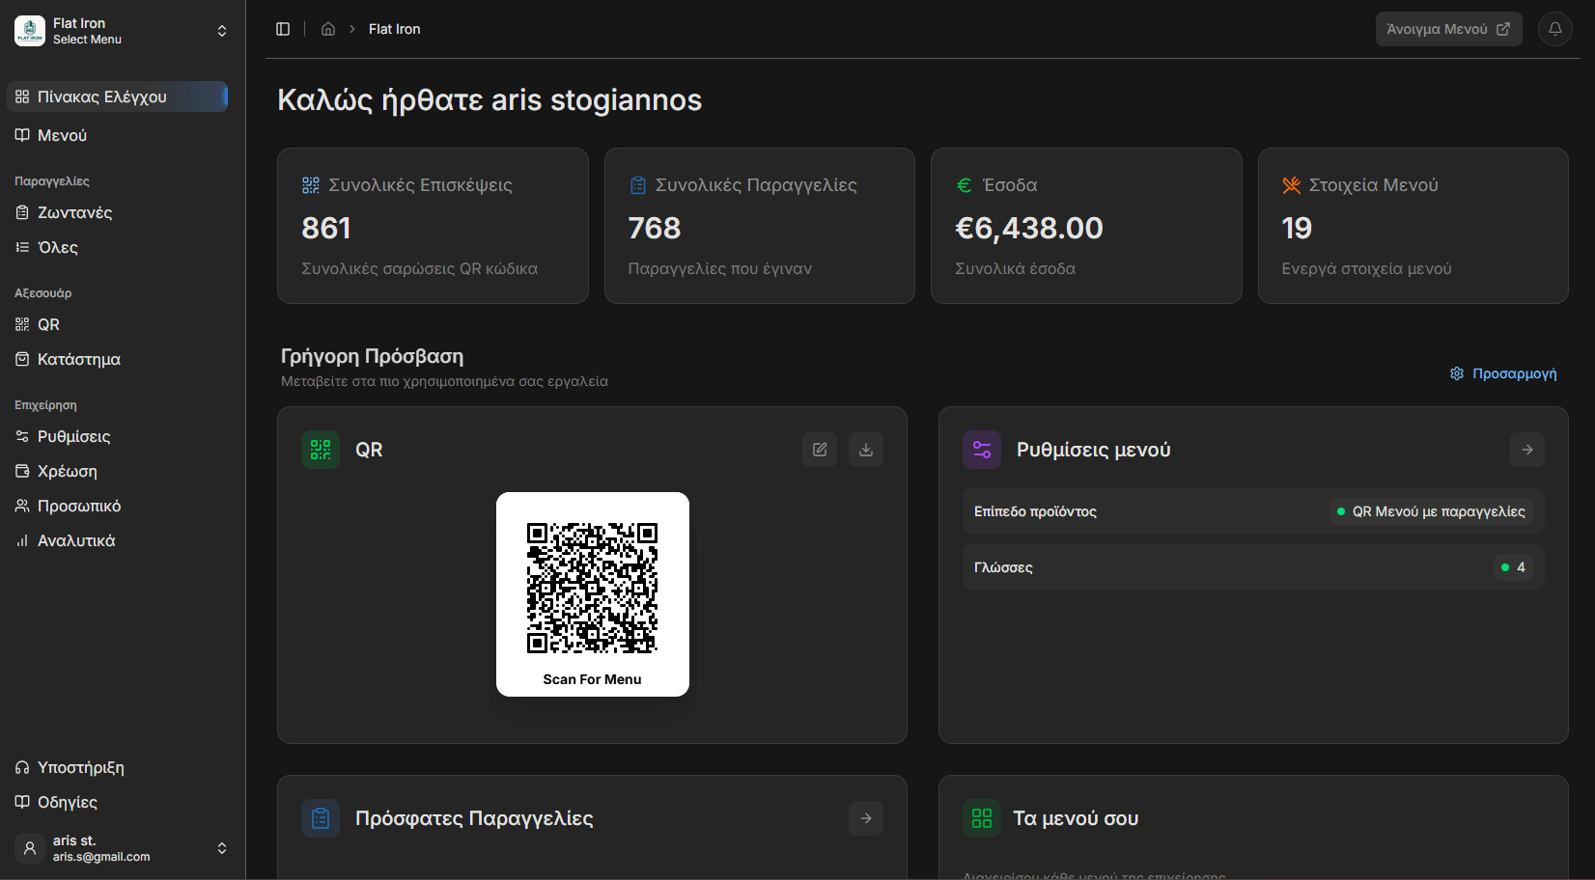
Task: Click the Flat Iron logo avatar
Action: click(30, 31)
